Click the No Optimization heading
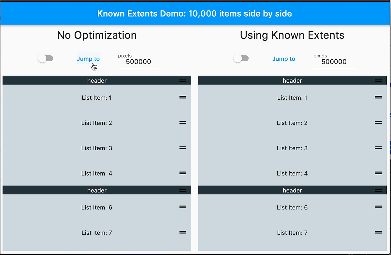 pos(96,35)
